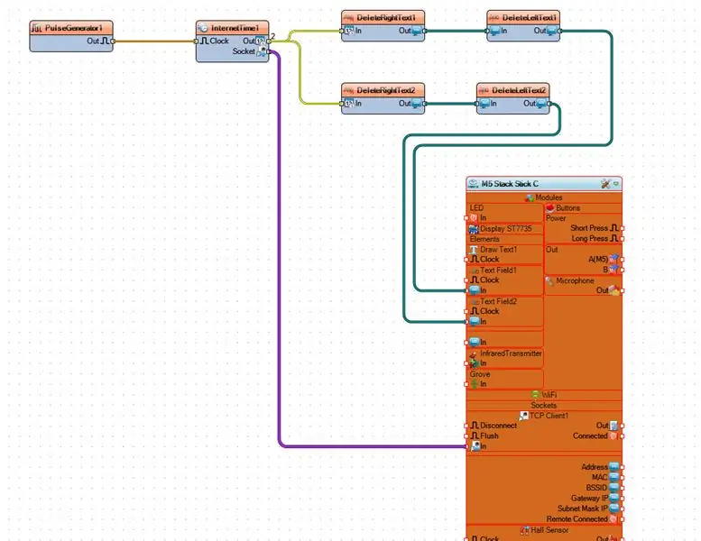
Task: Click the TCP Client1 Disconnect pin
Action: 466,426
